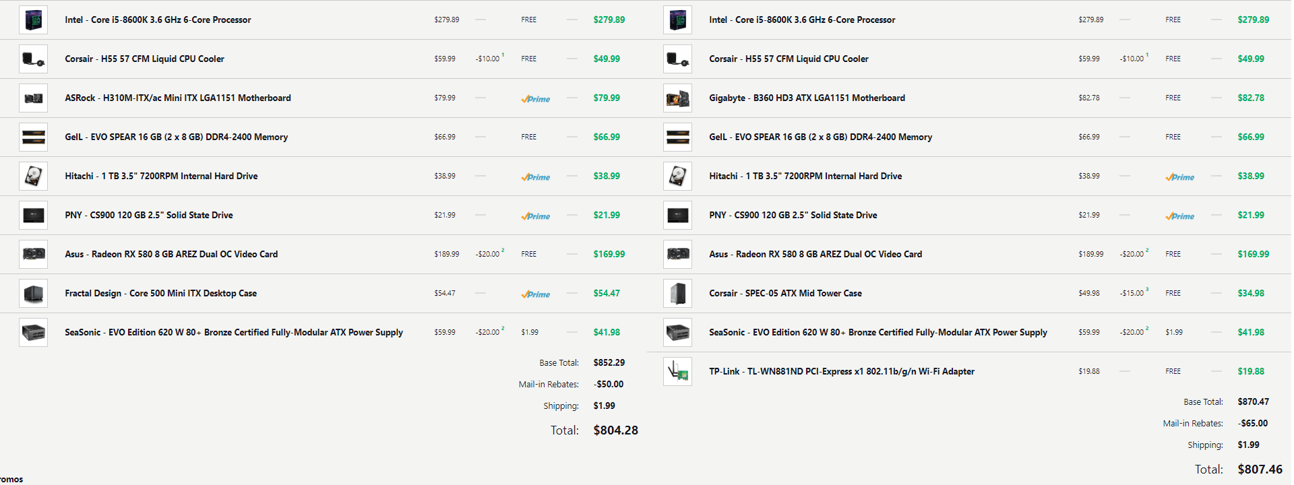
Task: Open the ASRock H310M-ITX/ac Mini ITX Motherboard link
Action: (178, 98)
